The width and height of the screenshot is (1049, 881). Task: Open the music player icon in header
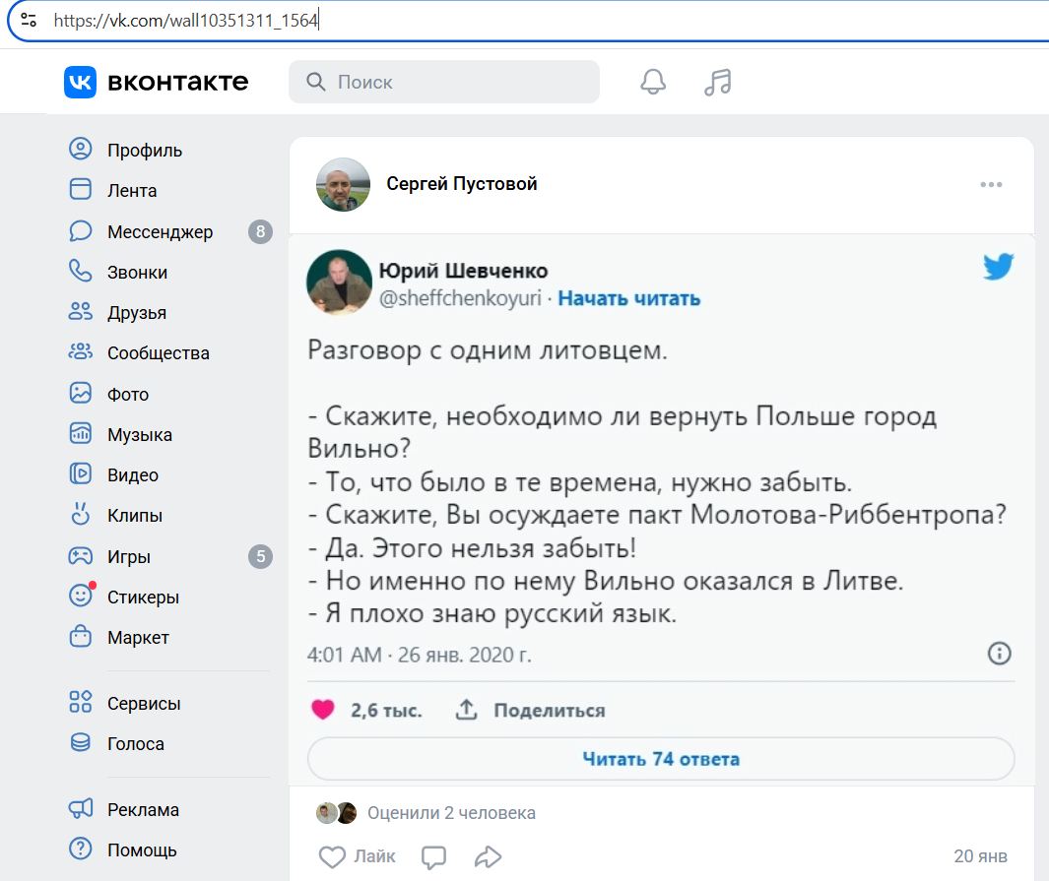[717, 83]
